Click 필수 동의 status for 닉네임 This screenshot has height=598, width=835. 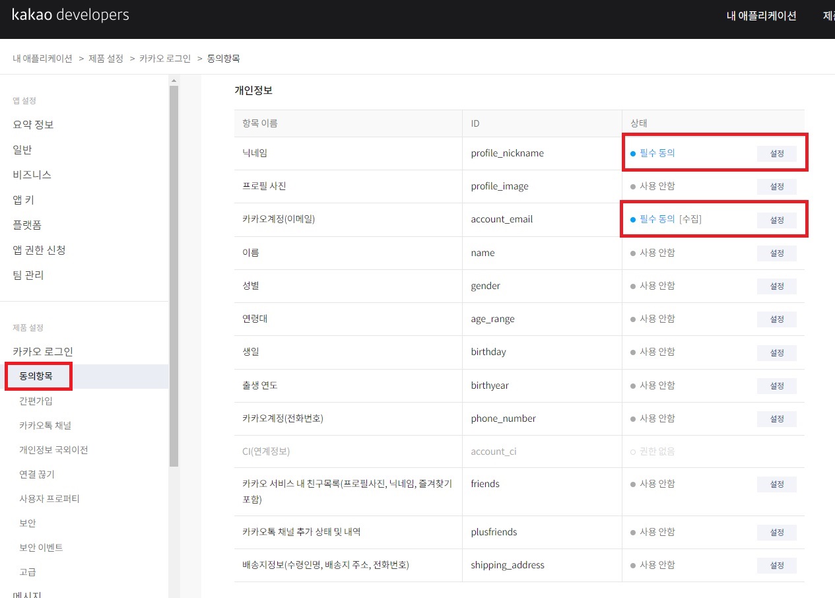653,153
